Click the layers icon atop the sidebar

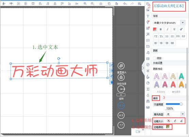tap(148, 4)
